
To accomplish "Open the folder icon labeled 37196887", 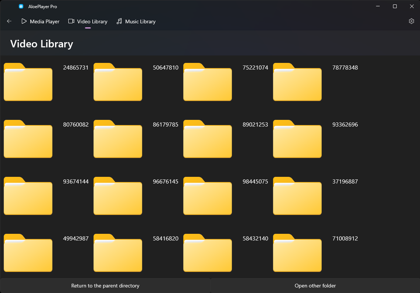I will click(x=297, y=196).
